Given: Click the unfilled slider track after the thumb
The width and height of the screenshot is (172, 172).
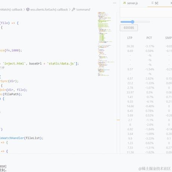Looking at the screenshot, I should 142,22.
